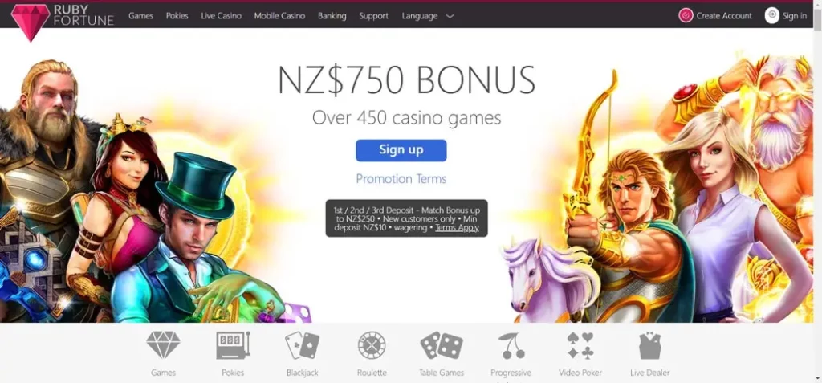This screenshot has height=383, width=822.
Task: Click the Create Account pink circle icon
Action: coord(686,16)
